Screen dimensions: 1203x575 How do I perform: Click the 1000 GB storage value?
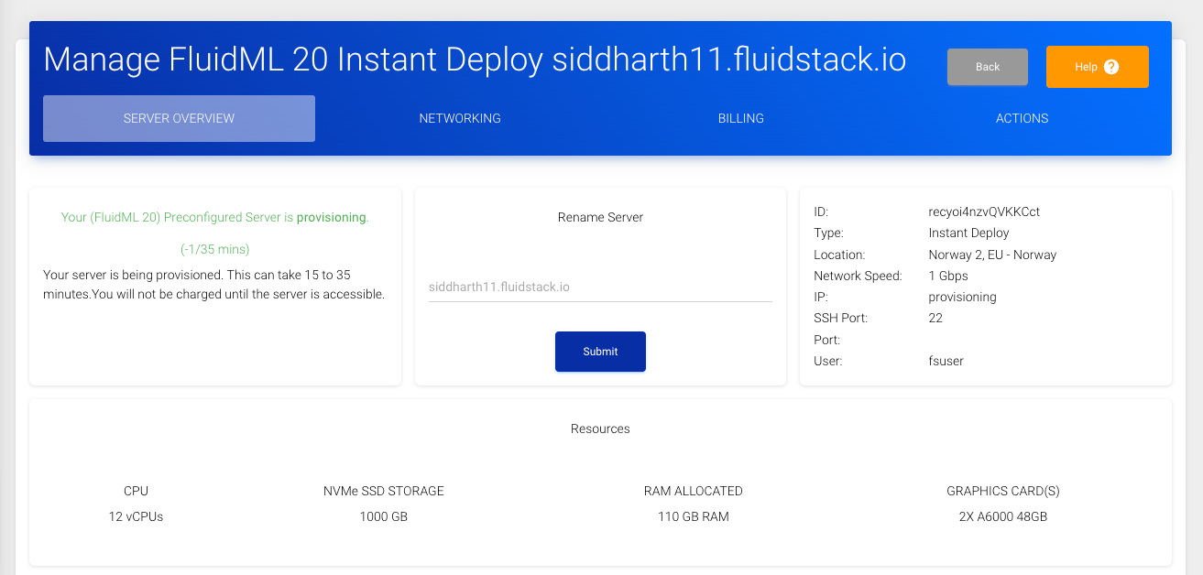tap(383, 516)
